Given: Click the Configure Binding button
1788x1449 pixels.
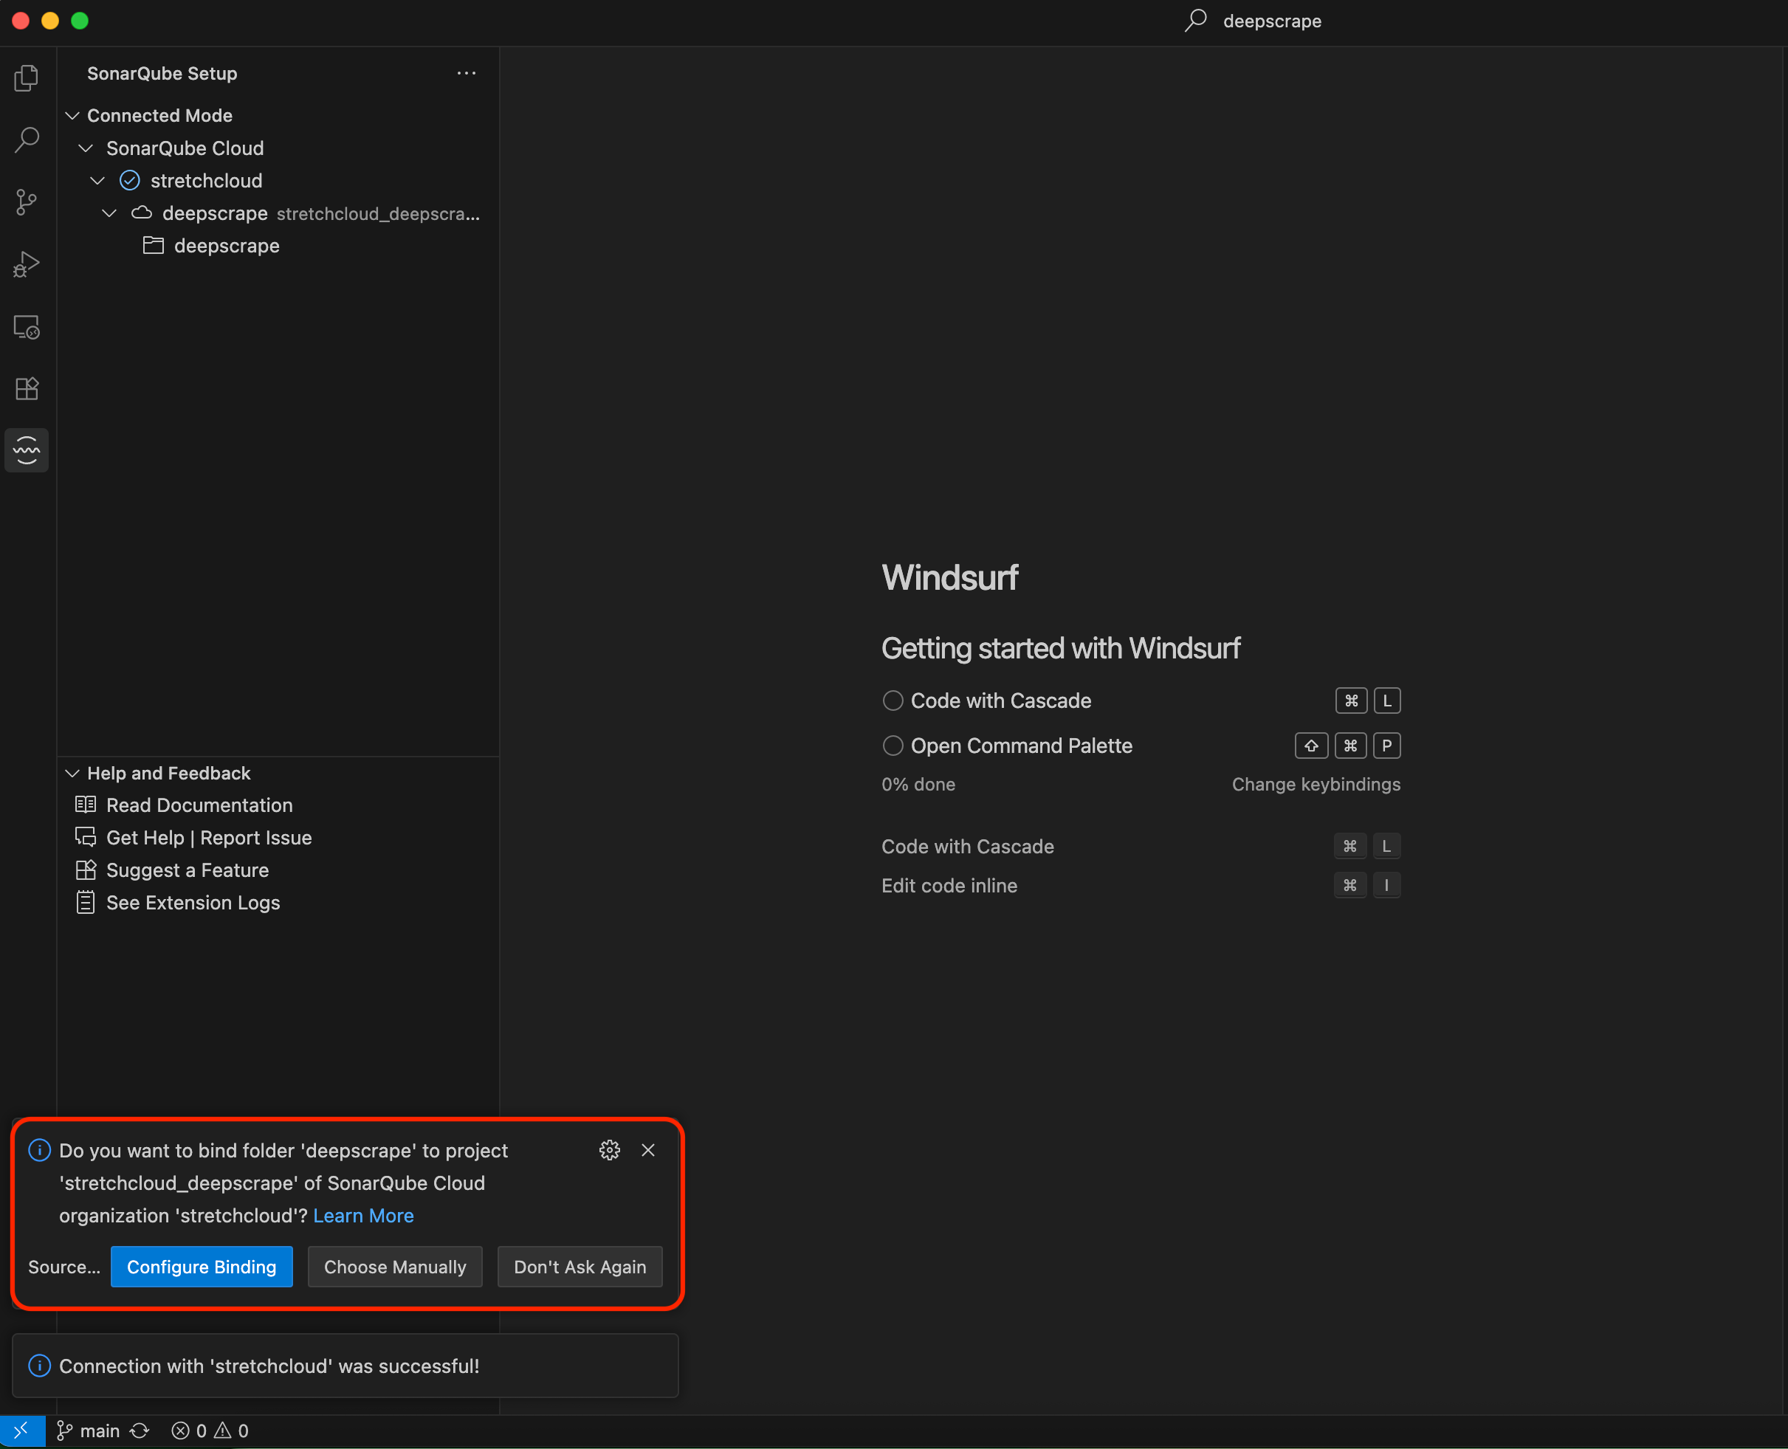Looking at the screenshot, I should (x=202, y=1266).
